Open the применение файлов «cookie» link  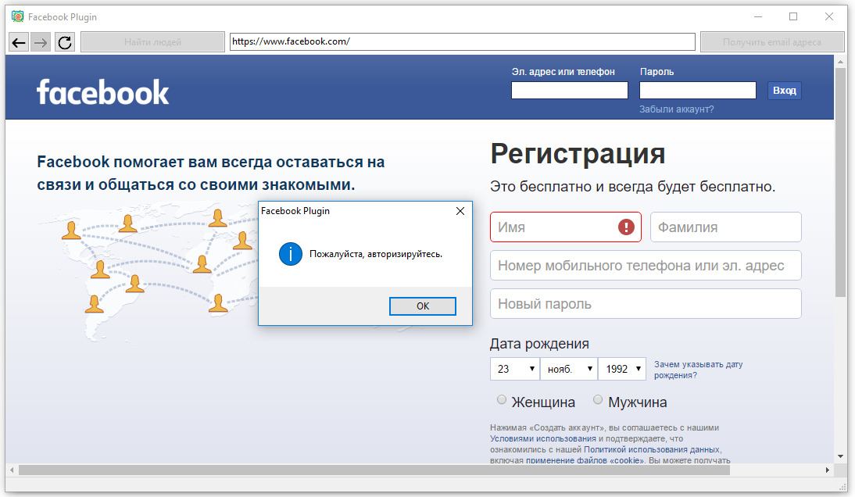point(584,460)
